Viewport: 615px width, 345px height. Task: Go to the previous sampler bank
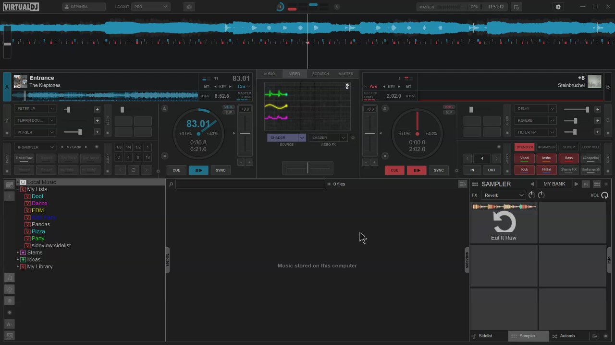click(532, 184)
